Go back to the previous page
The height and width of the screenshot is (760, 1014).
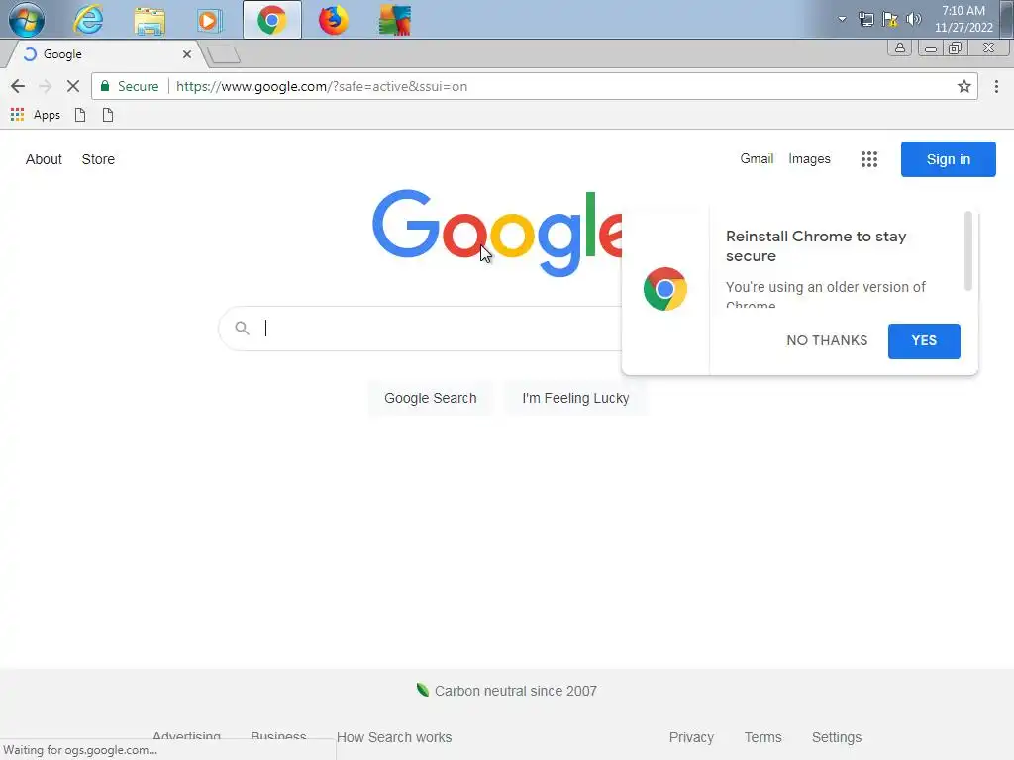(18, 86)
